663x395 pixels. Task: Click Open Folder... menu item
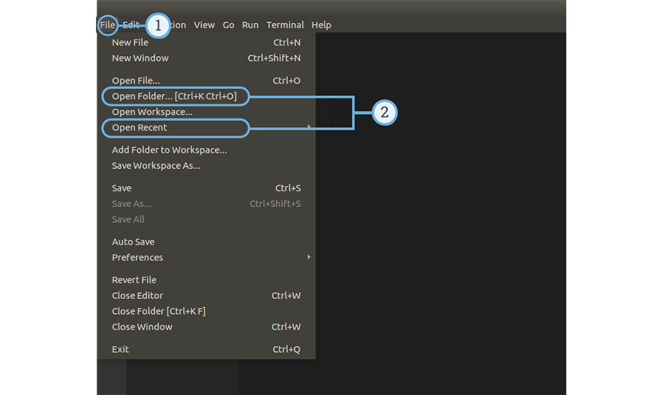pyautogui.click(x=174, y=97)
